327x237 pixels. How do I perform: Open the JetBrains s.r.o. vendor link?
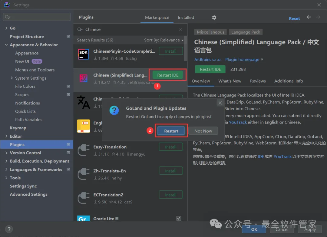coord(208,60)
